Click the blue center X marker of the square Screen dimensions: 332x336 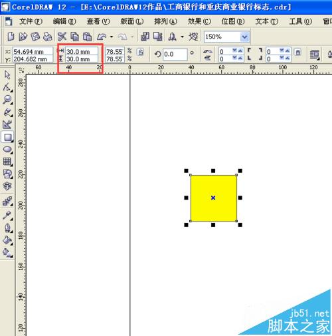[213, 198]
